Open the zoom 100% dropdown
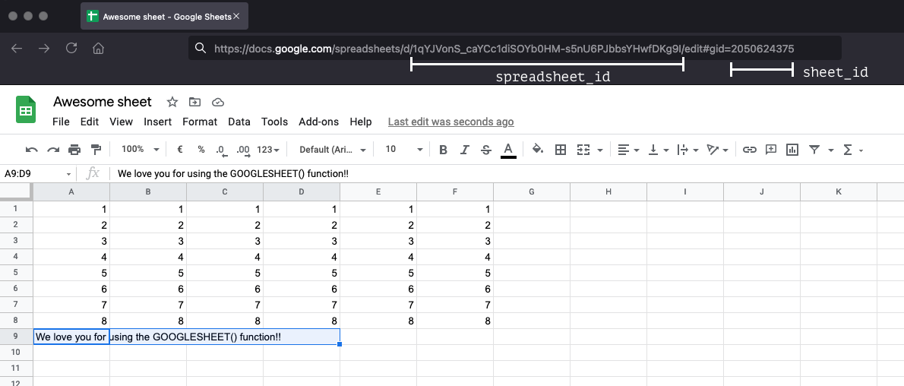 [140, 150]
